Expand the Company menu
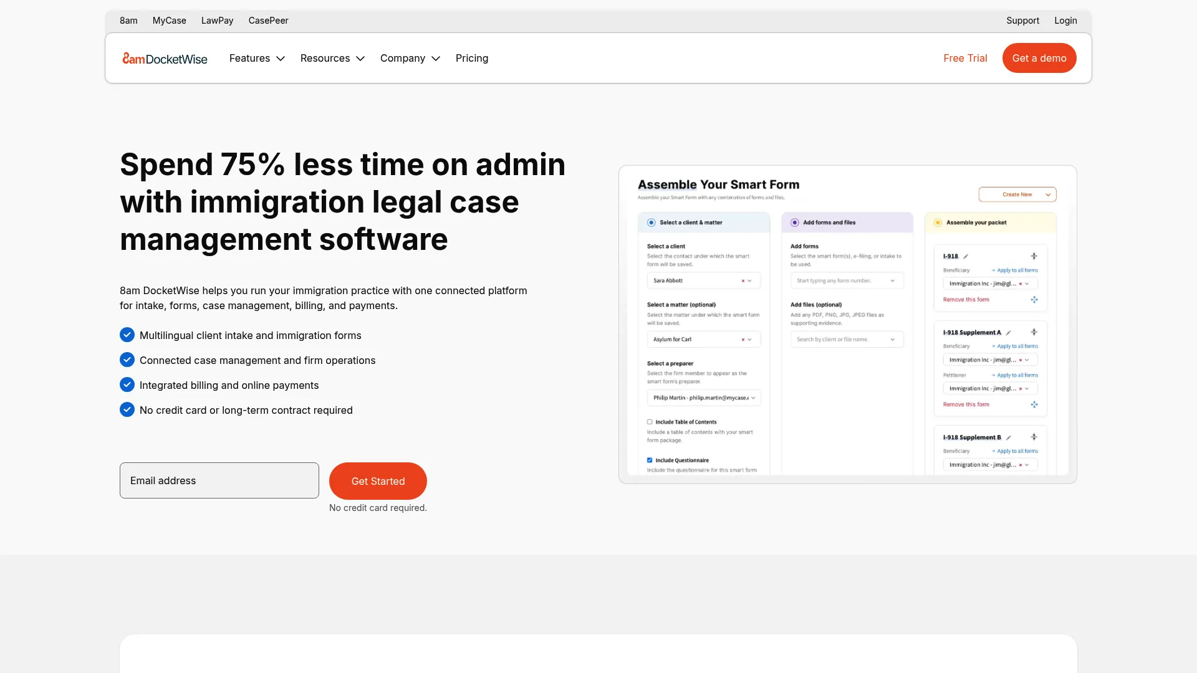Screen dimensions: 1197x673 point(410,59)
